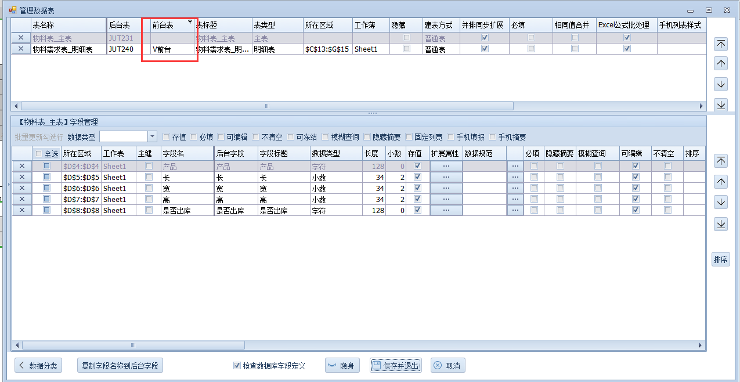Click 复制字段名称到后台字段 button
Screen dimensions: 740x382
tap(120, 366)
